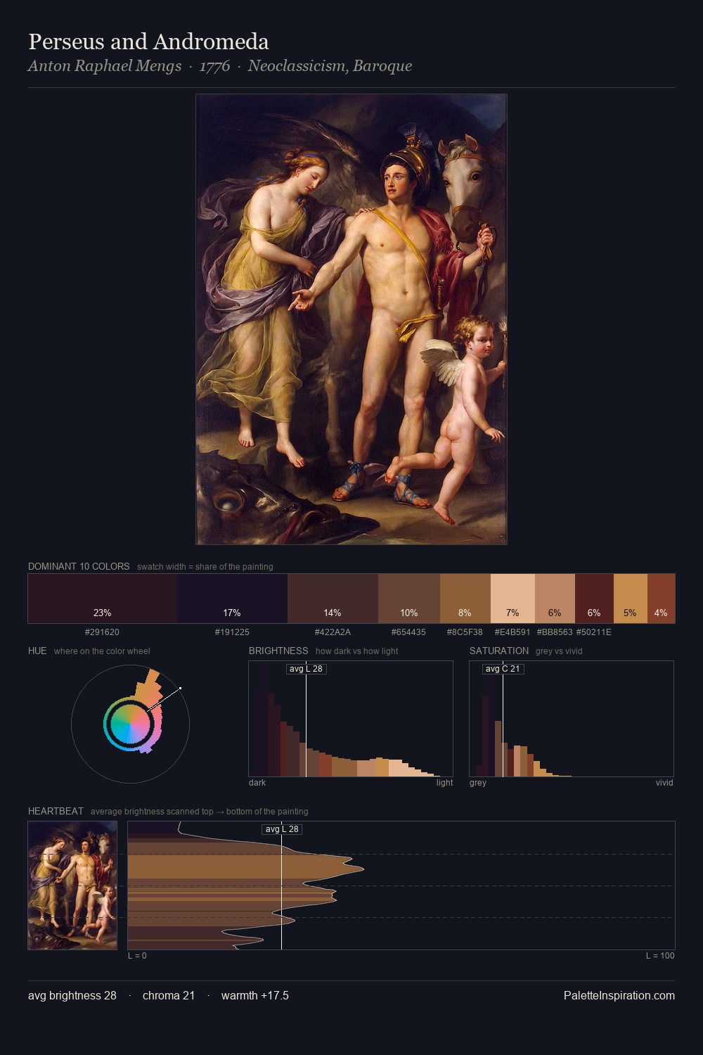Click the DOMINANT 10 COLORS heading
703x1055 pixels.
(x=79, y=566)
